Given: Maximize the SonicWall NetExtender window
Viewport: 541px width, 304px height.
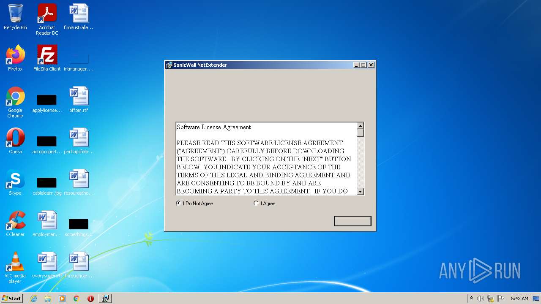Looking at the screenshot, I should click(x=363, y=65).
